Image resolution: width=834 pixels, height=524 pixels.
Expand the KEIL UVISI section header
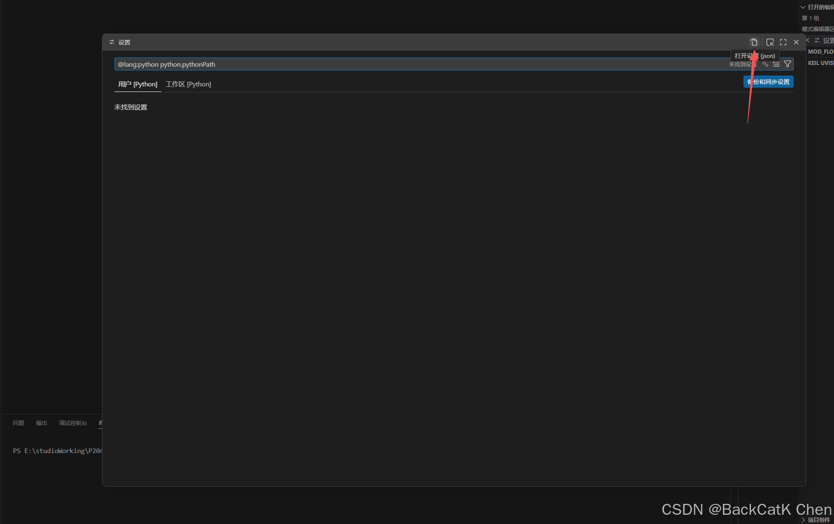click(x=820, y=63)
